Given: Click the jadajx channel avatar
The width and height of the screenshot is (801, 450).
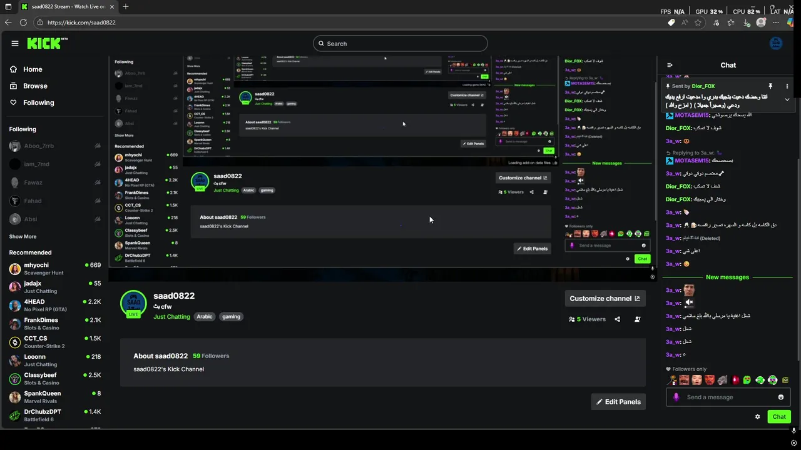Looking at the screenshot, I should click(15, 287).
